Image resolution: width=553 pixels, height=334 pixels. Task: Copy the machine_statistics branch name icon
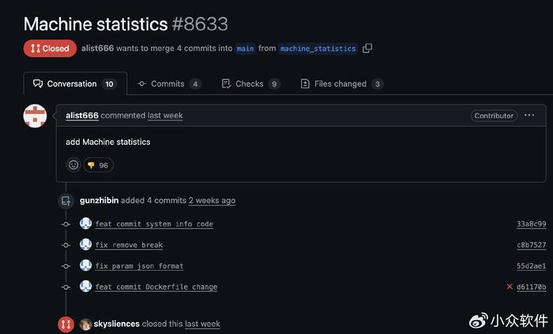click(367, 48)
